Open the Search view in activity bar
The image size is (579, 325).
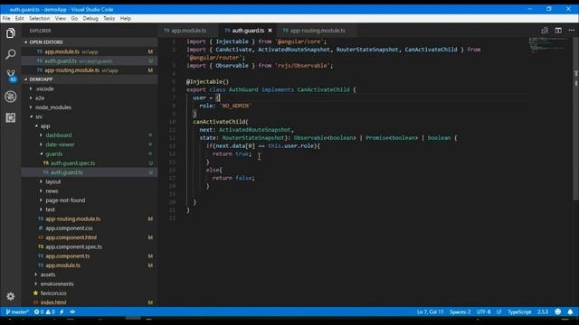pyautogui.click(x=11, y=54)
